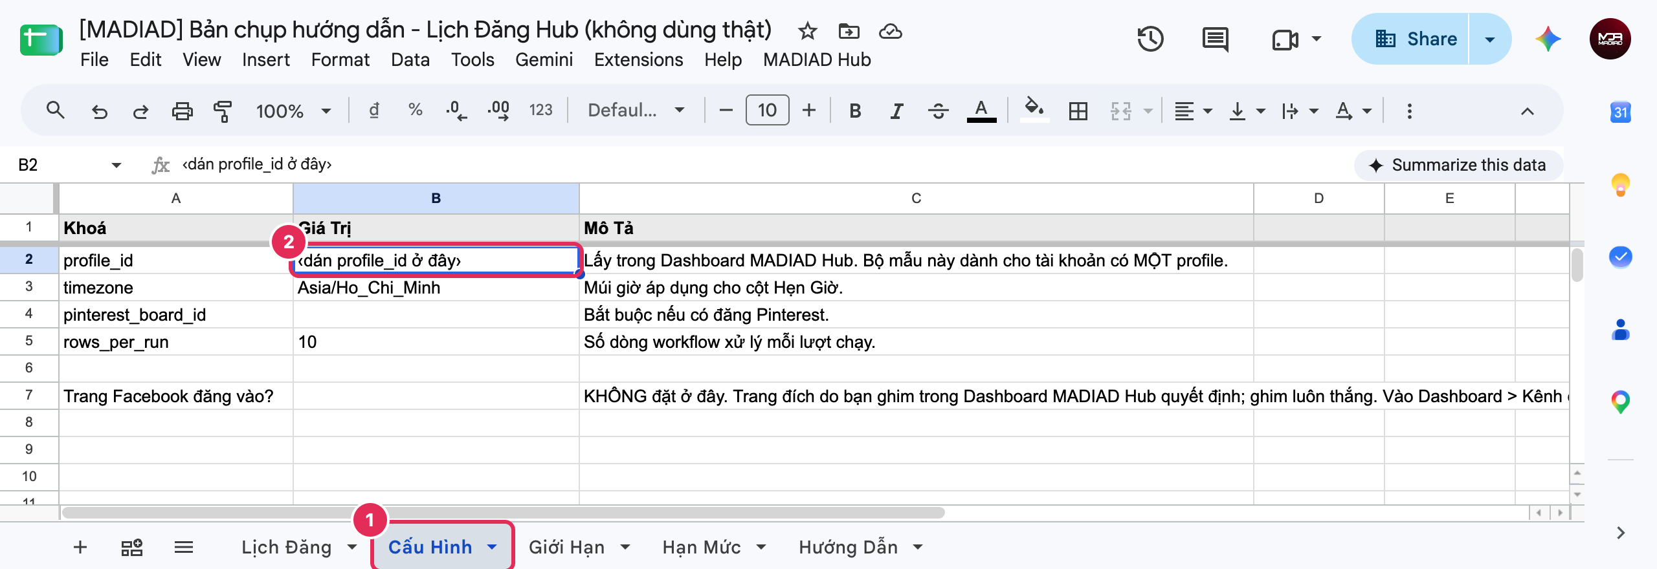The image size is (1657, 569).
Task: Toggle italic formatting
Action: 896,111
